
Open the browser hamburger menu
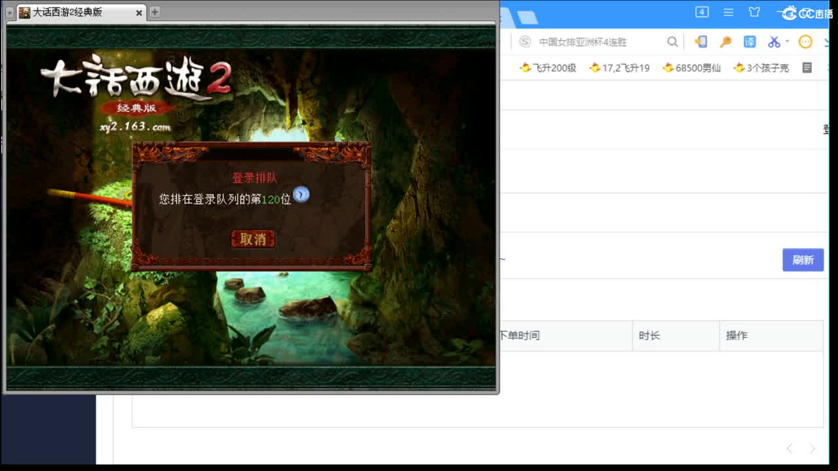click(x=728, y=12)
